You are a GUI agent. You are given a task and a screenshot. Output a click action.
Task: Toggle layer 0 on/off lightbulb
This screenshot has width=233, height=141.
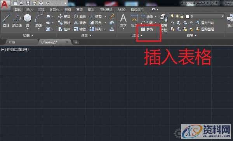172,16
